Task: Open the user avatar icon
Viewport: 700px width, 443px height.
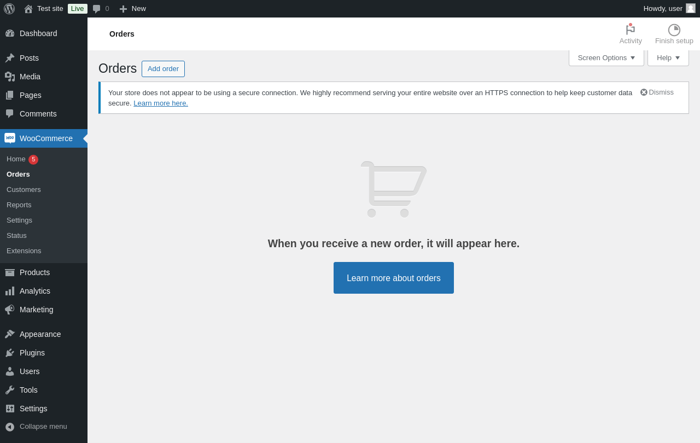Action: point(691,8)
